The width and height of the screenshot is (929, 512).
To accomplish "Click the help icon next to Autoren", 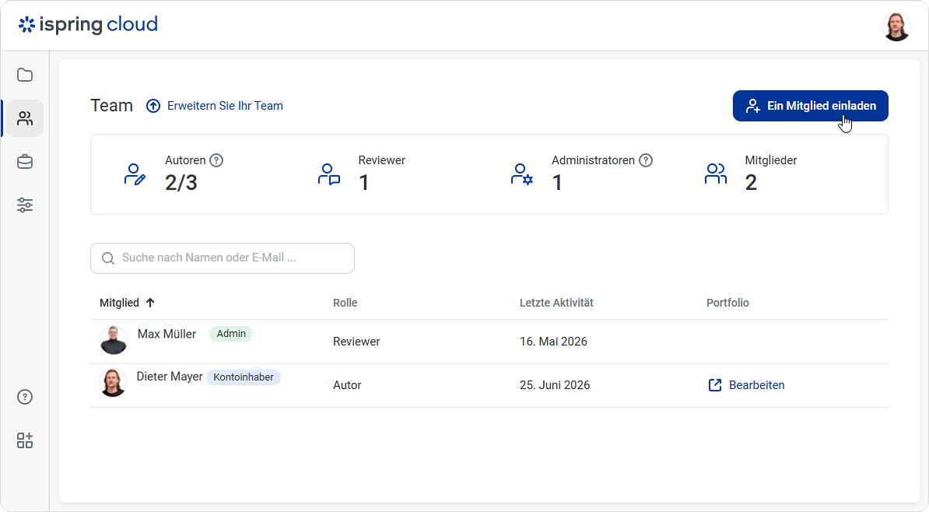I will point(217,160).
